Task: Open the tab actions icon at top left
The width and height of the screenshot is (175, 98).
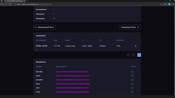Action: click(2, 1)
